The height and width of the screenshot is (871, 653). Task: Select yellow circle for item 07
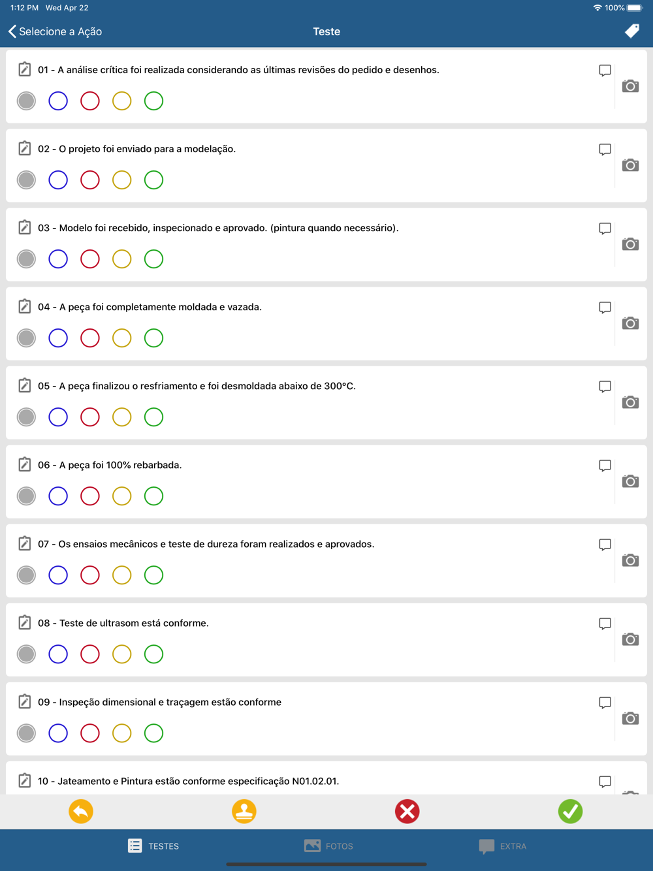pyautogui.click(x=121, y=575)
